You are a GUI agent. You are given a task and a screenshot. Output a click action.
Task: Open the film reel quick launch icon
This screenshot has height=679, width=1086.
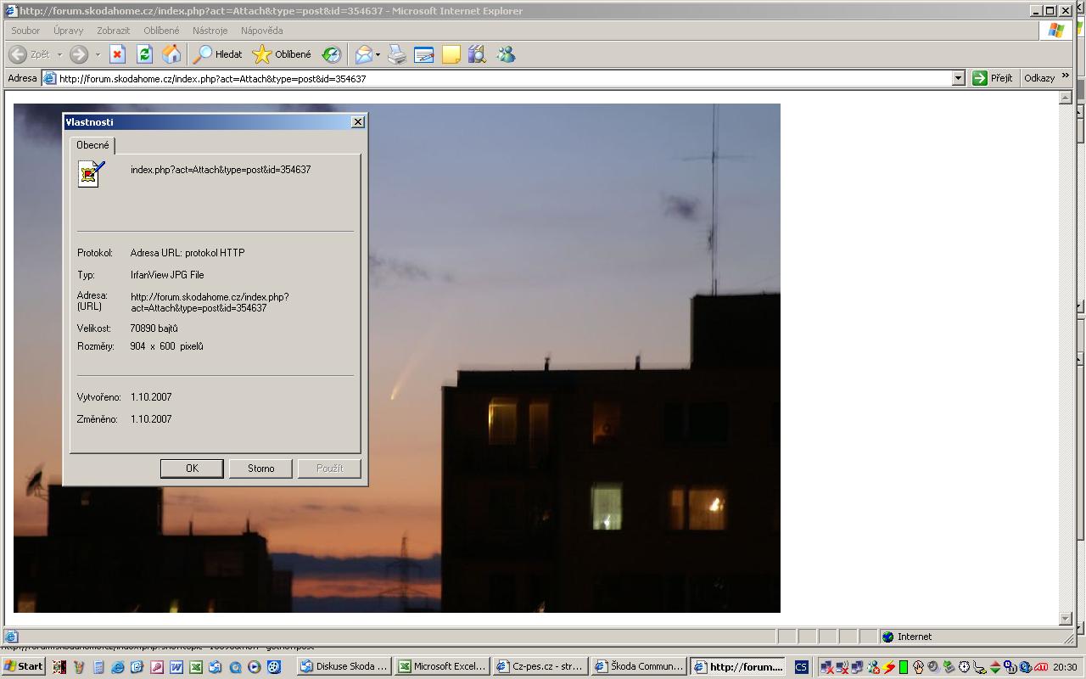pyautogui.click(x=274, y=667)
